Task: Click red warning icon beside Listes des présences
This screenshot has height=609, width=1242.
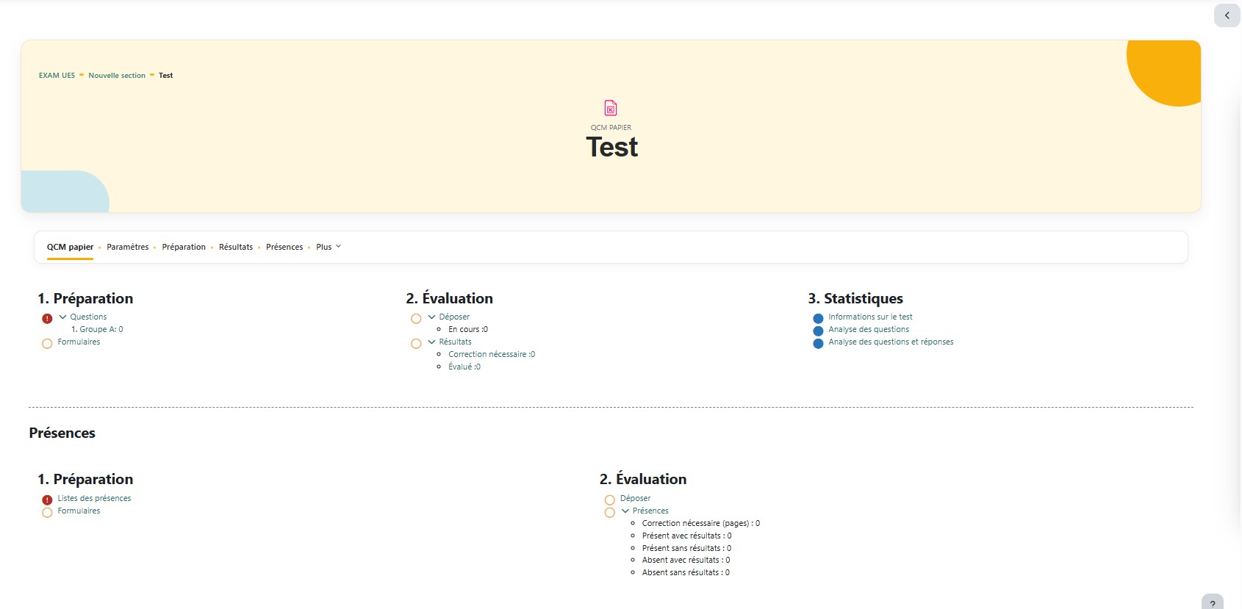Action: tap(47, 500)
